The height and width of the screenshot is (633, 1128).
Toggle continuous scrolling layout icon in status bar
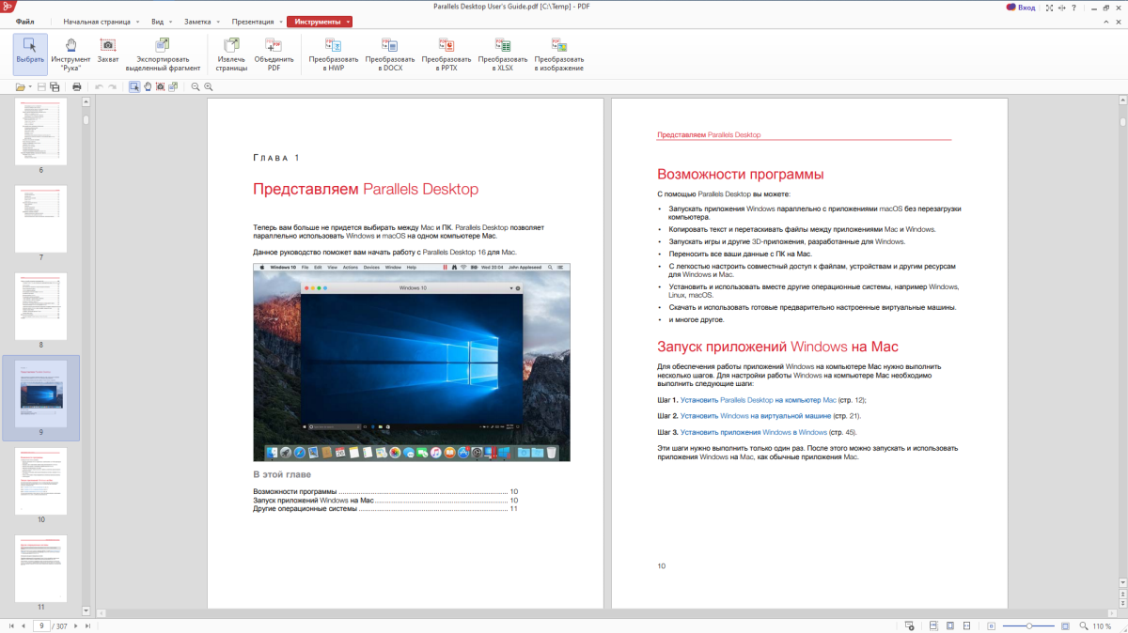coord(933,625)
